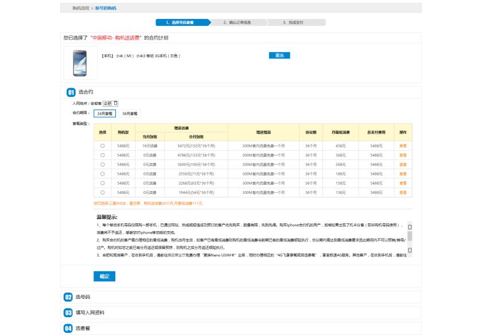This screenshot has width=482, height=335.
Task: Click the 温馨提示 heading
Action: pyautogui.click(x=107, y=217)
